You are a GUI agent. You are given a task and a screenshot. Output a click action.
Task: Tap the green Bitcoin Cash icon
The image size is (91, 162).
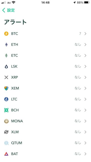click(x=6, y=110)
